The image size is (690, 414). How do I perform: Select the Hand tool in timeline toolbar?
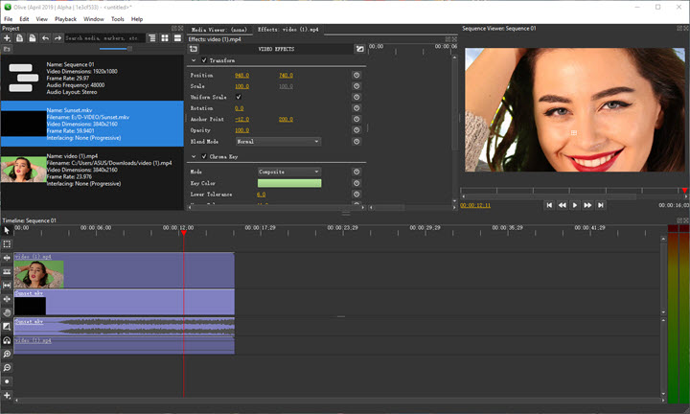coord(7,312)
